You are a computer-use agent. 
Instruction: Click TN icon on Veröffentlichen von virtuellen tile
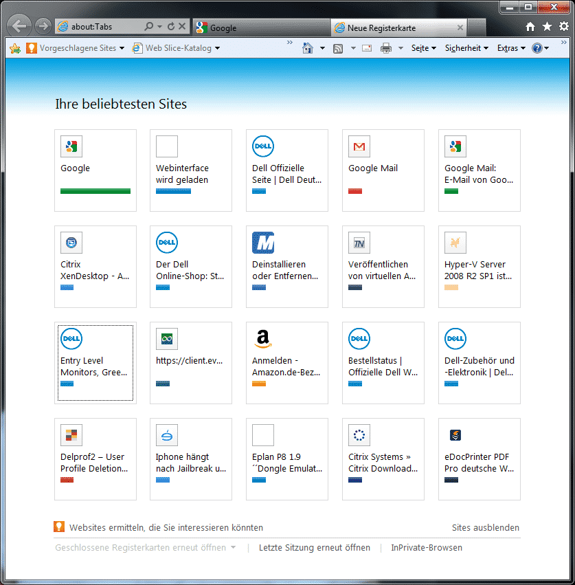(359, 243)
